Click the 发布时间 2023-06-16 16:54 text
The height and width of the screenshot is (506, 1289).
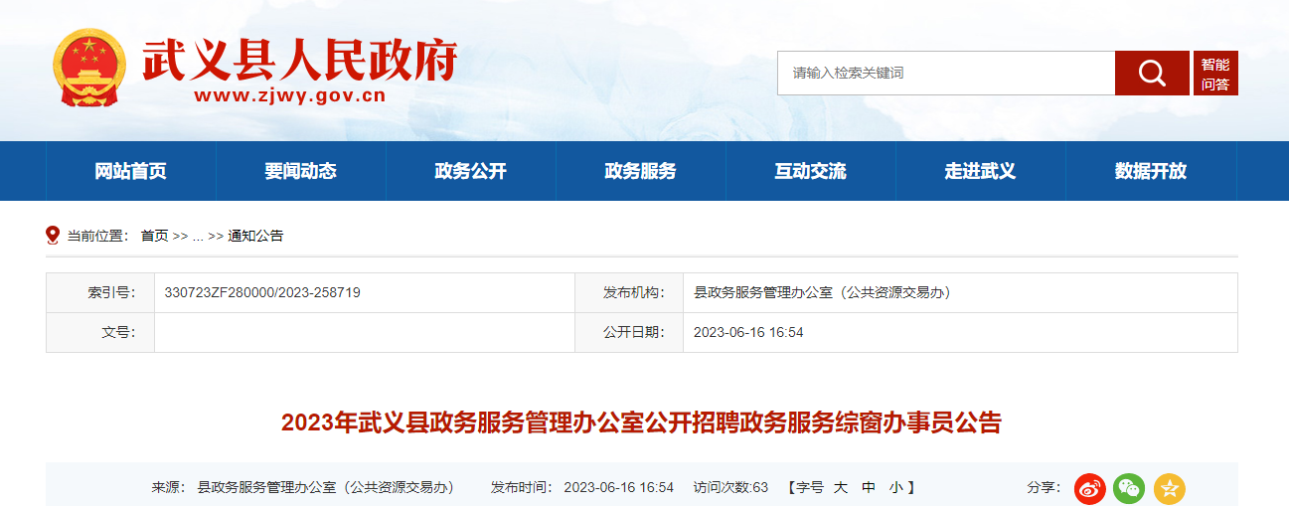[582, 487]
